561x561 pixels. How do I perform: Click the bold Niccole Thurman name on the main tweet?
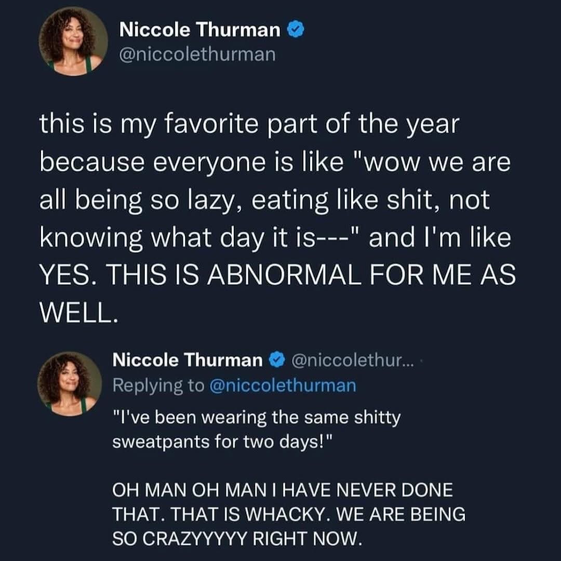(x=200, y=30)
